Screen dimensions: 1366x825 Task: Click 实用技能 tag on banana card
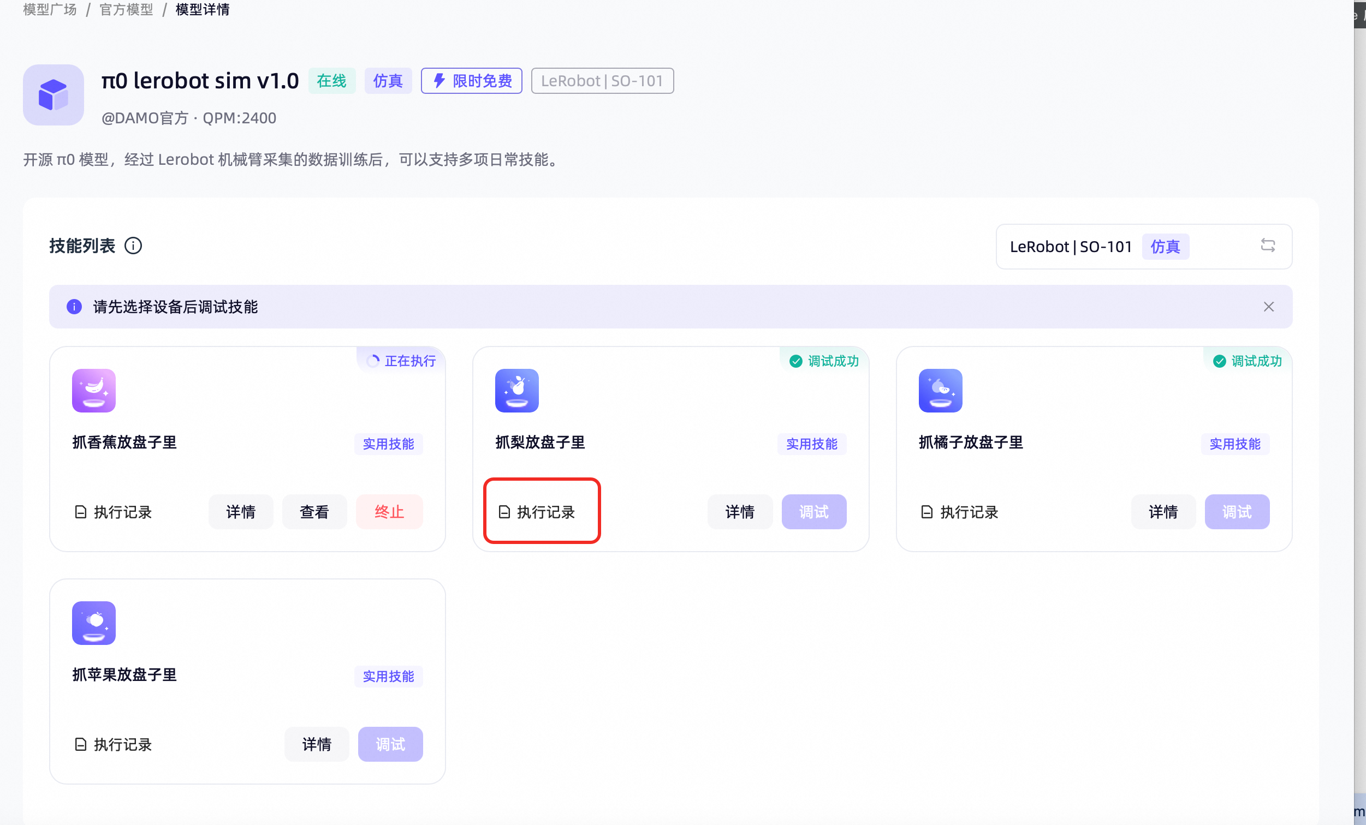click(x=389, y=444)
